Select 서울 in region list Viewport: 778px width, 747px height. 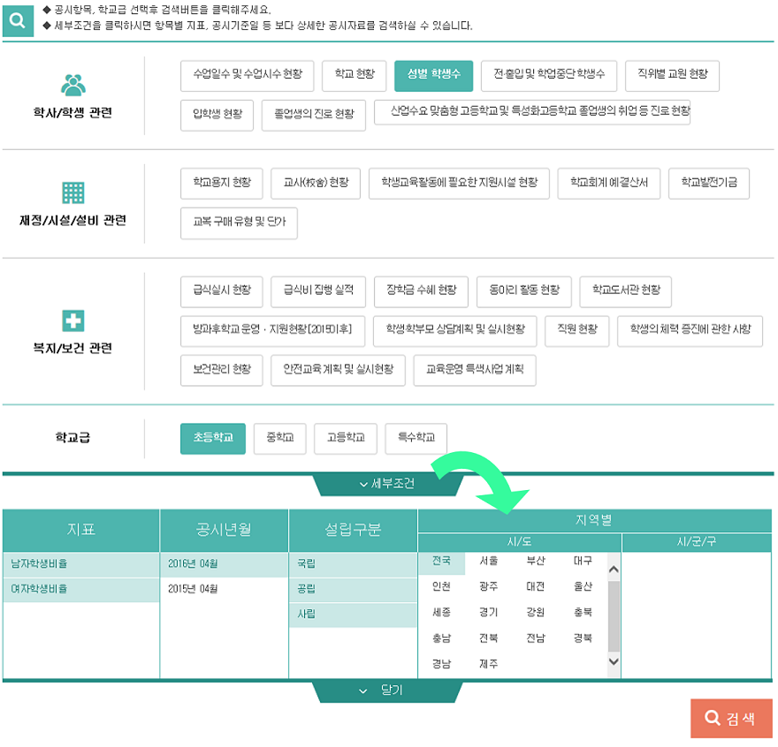[x=488, y=562]
